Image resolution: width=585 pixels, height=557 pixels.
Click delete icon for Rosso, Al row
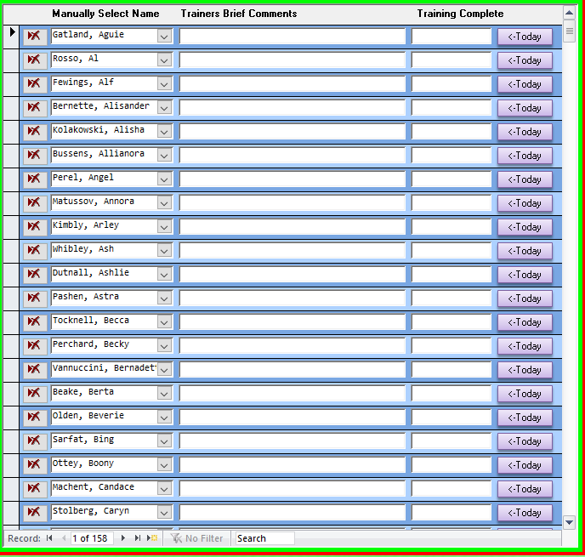[35, 60]
